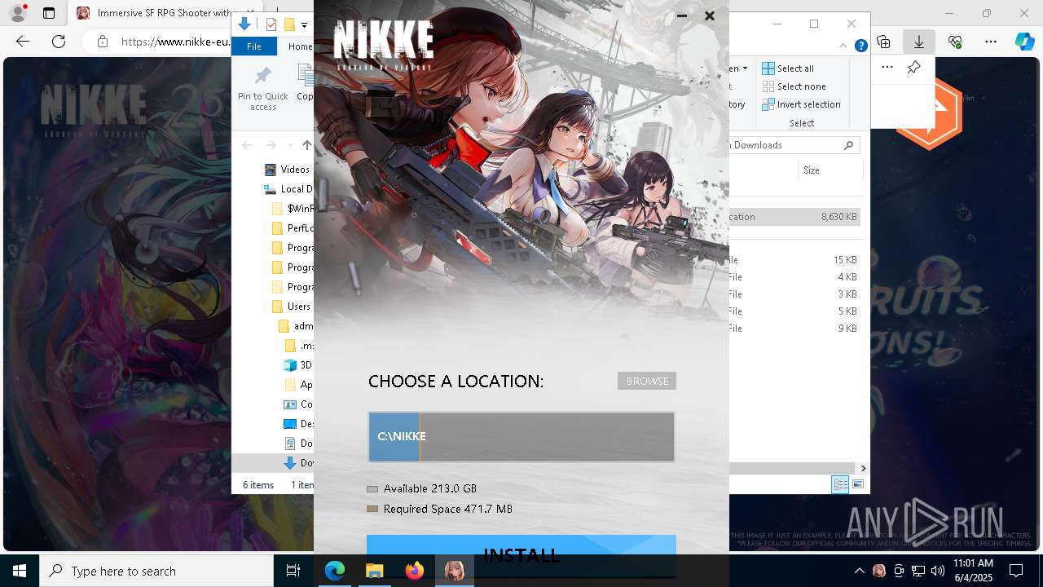This screenshot has width=1043, height=587.
Task: Open volume control in system tray
Action: click(x=937, y=571)
